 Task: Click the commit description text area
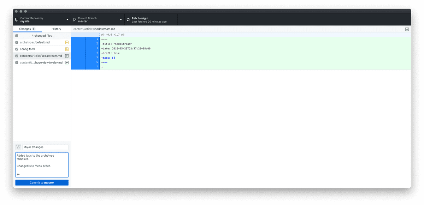coord(42,165)
